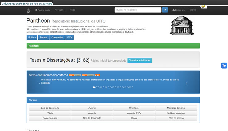Select the first carousel indicator dot

coord(94,87)
